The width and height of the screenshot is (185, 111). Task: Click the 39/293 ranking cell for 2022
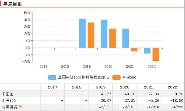click(x=177, y=107)
